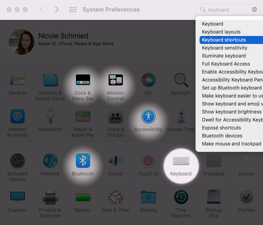This screenshot has width=263, height=225.
Task: Click the search magnifier icon
Action: [x=203, y=10]
